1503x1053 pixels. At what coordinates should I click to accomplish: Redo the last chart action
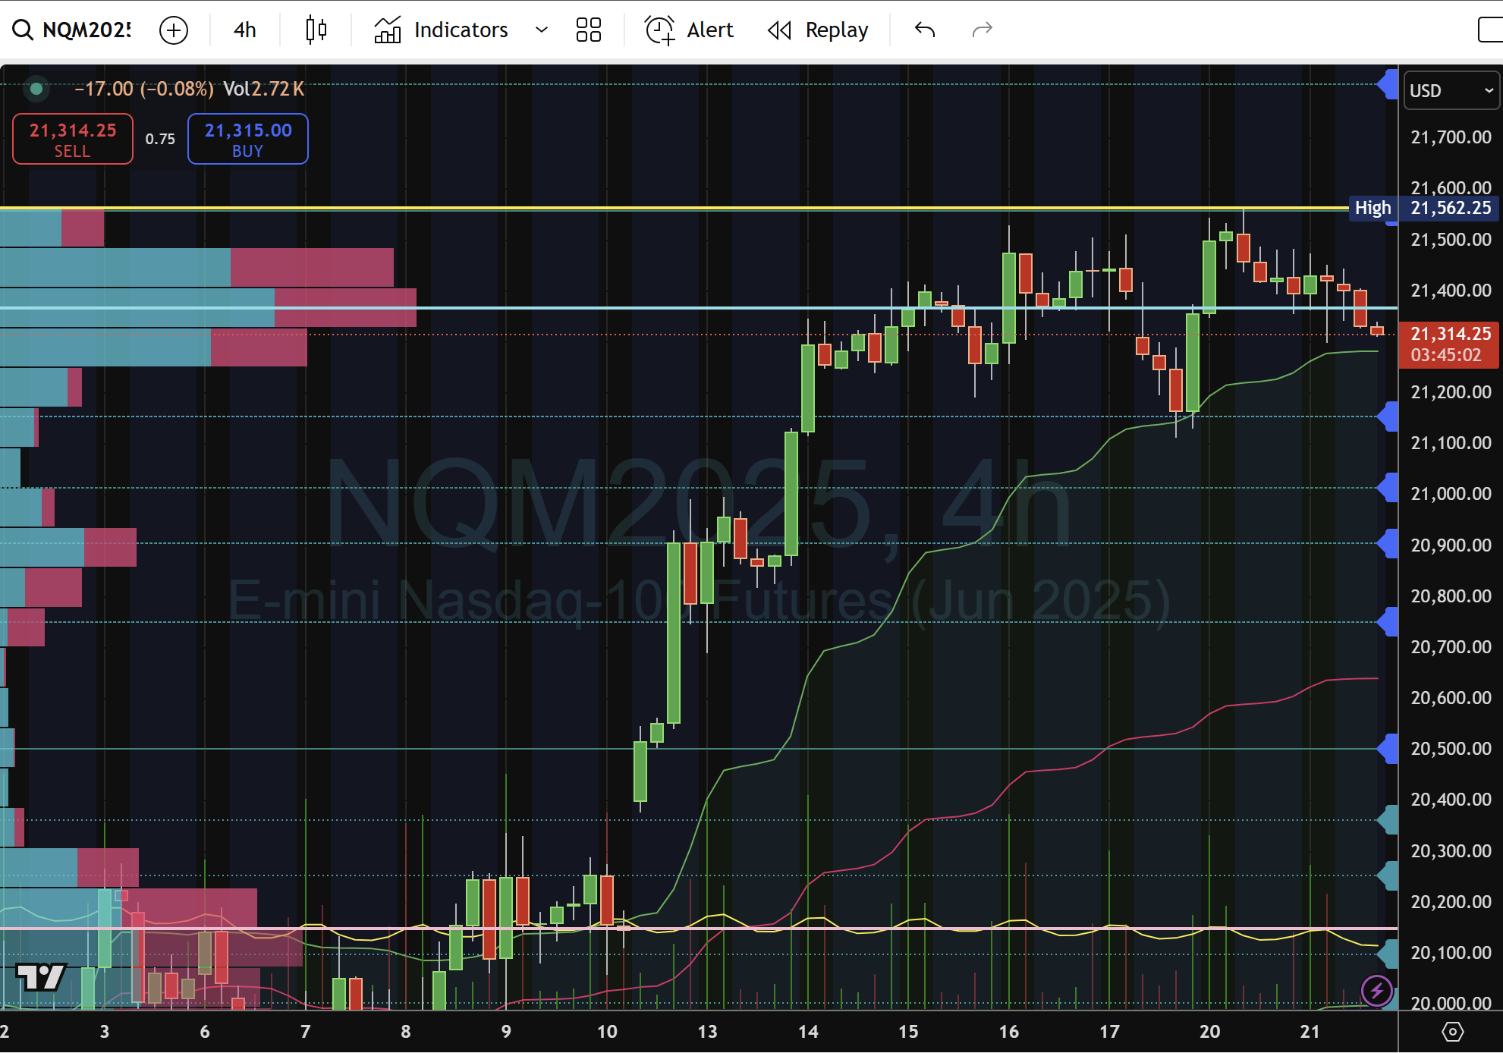pos(983,30)
